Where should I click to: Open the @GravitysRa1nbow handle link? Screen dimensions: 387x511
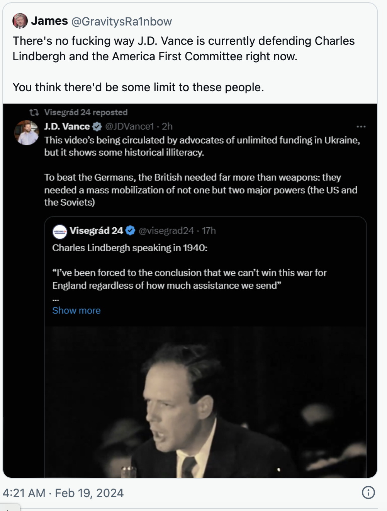click(x=121, y=22)
